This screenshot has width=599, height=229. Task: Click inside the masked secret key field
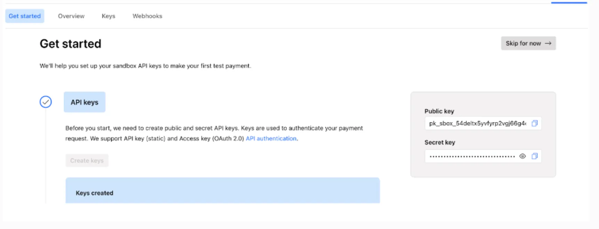(472, 156)
